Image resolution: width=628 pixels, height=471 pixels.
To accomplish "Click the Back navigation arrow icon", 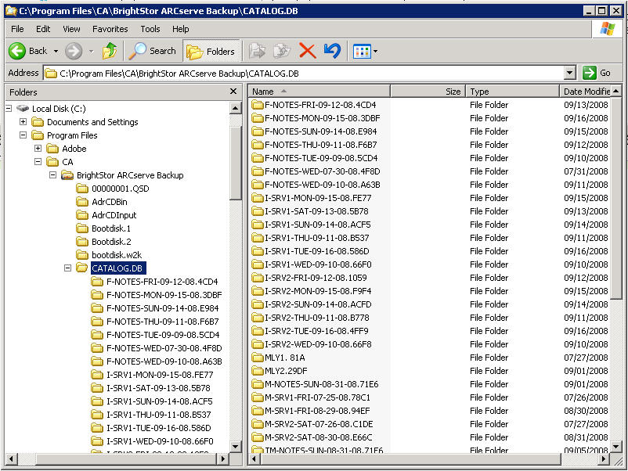I will click(18, 51).
